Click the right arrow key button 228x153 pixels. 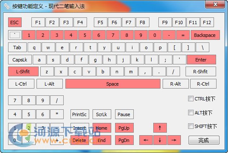pyautogui.click(x=174, y=140)
